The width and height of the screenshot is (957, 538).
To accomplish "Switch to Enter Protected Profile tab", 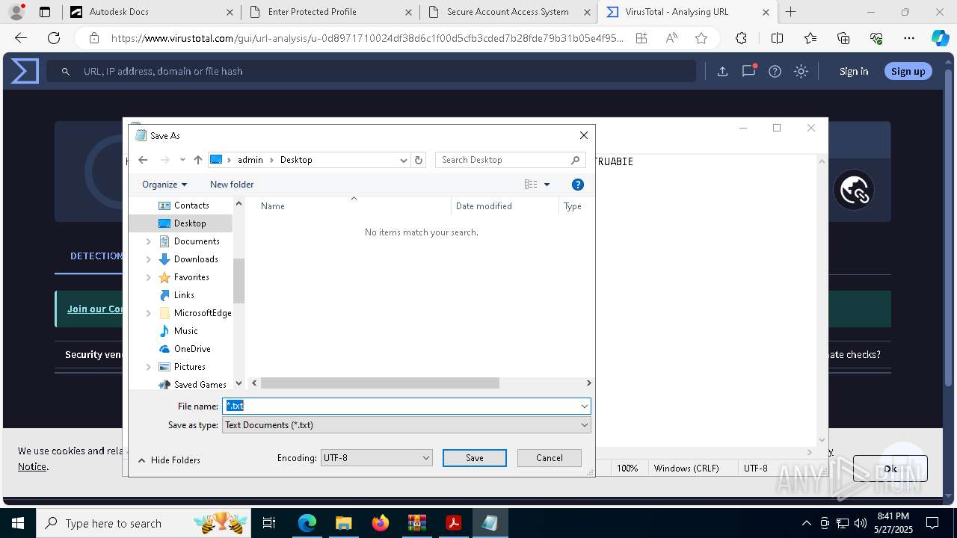I will pos(330,12).
